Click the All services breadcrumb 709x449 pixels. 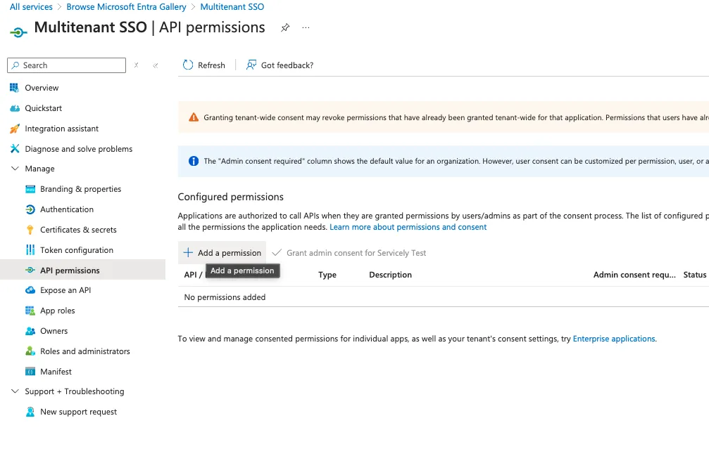[x=31, y=7]
